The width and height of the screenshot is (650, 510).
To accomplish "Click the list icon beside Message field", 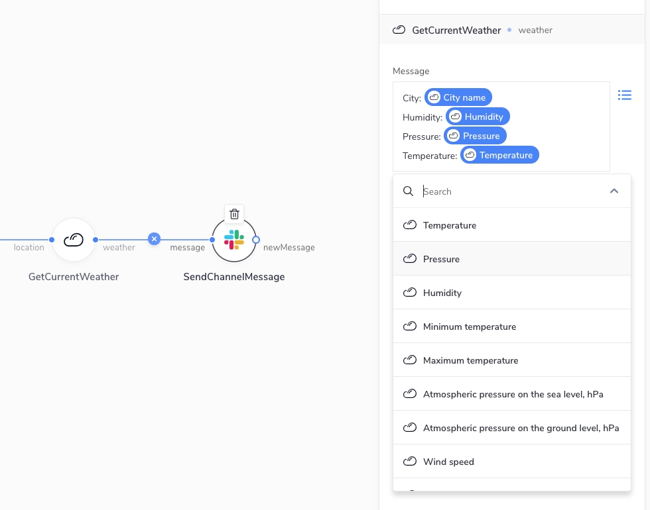I will point(624,95).
